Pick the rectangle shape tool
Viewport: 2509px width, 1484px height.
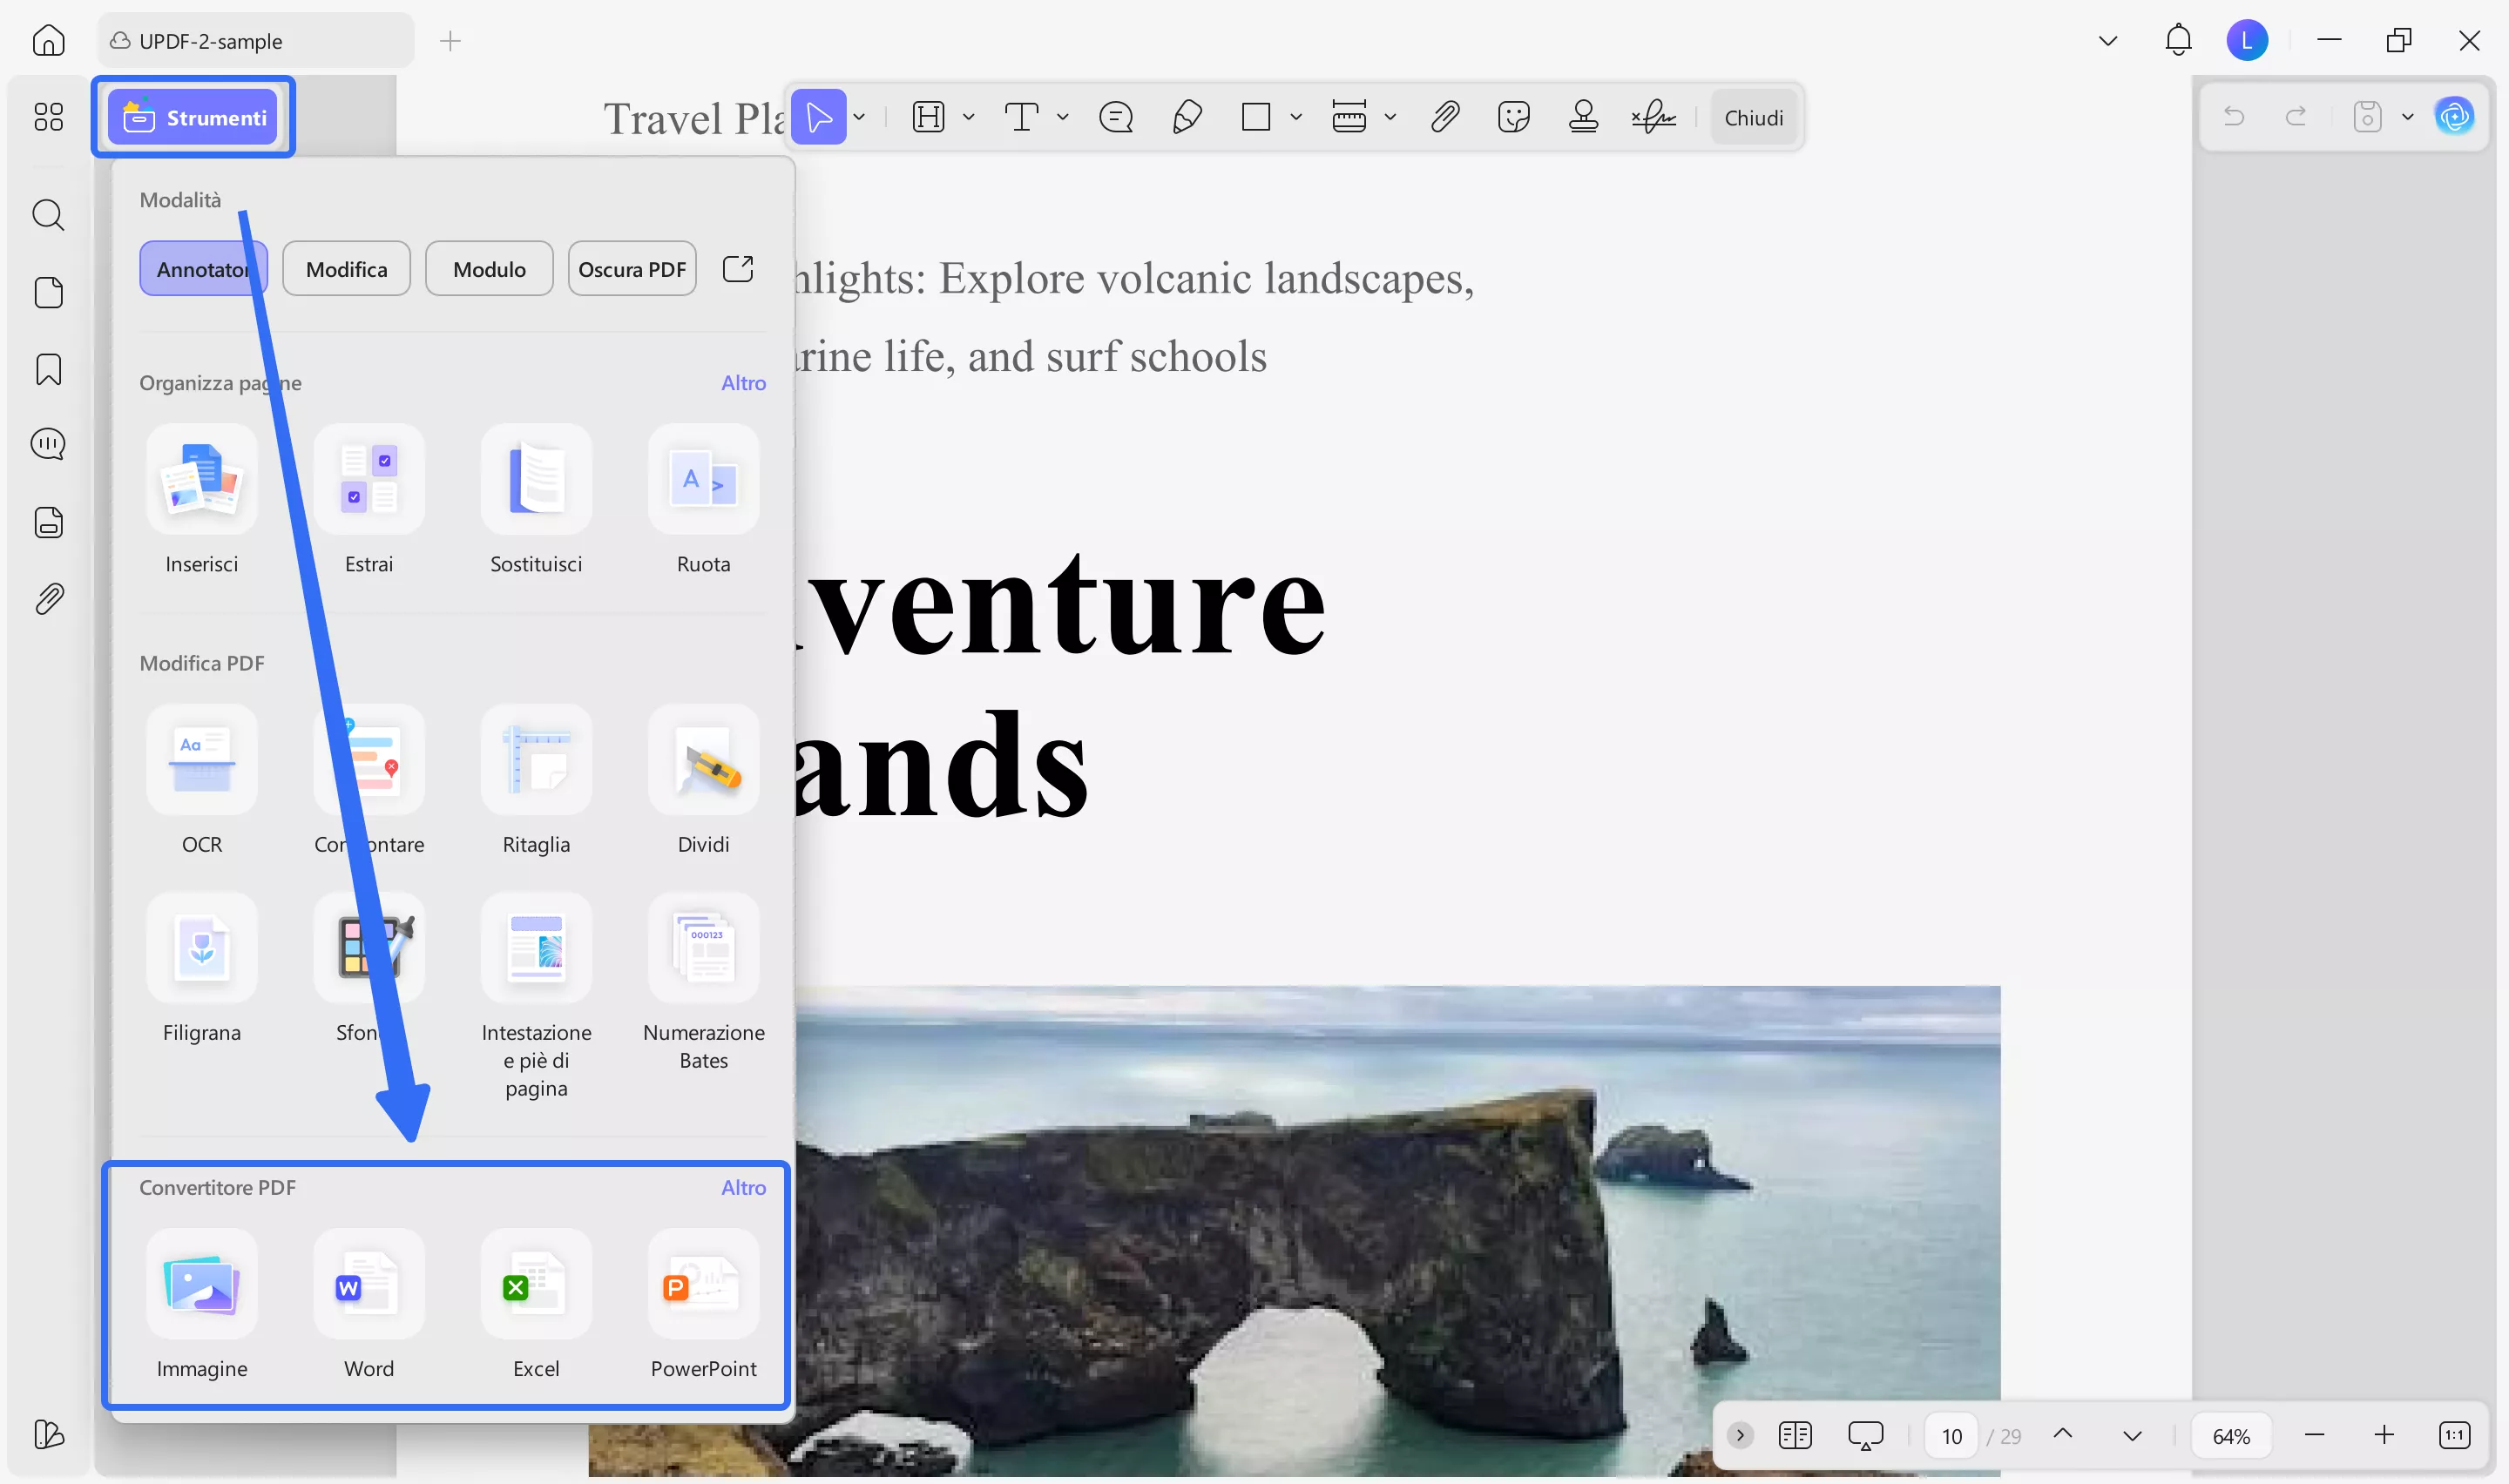(x=1257, y=117)
